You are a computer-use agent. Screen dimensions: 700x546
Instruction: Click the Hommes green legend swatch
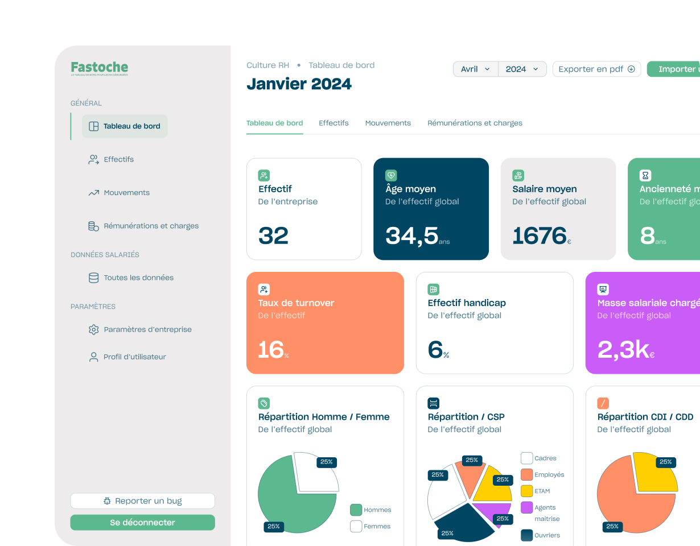point(356,510)
